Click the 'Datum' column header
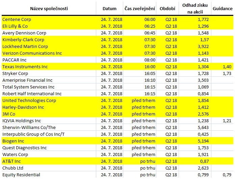 109,8
